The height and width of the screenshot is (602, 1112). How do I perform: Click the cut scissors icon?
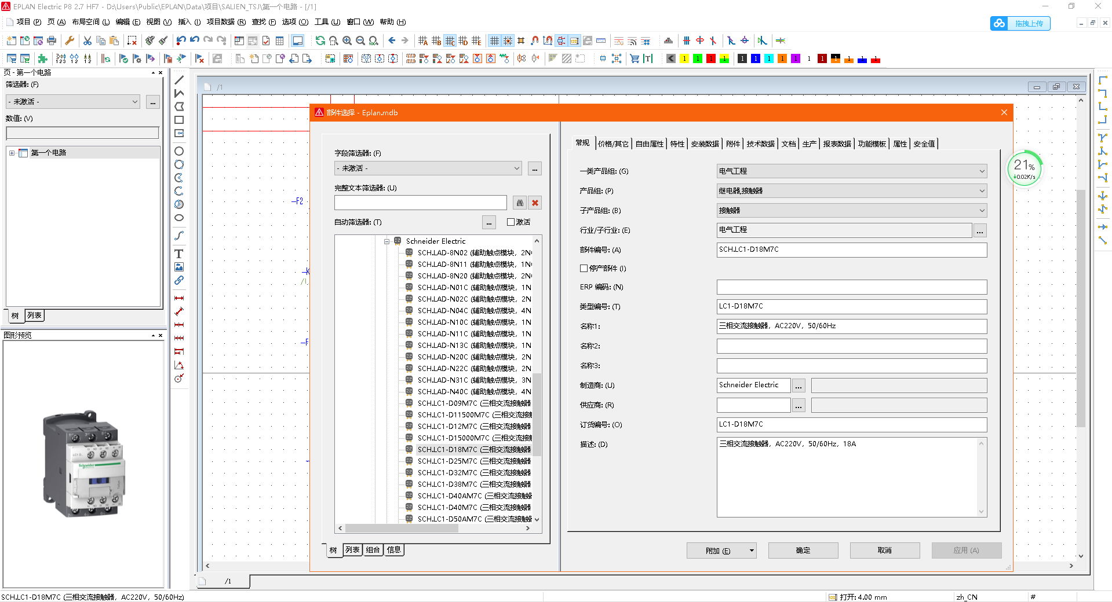coord(87,41)
